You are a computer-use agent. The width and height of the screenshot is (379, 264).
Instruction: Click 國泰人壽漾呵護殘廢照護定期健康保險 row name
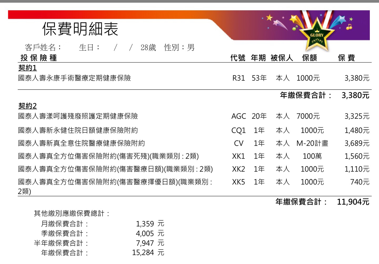[x=78, y=116]
